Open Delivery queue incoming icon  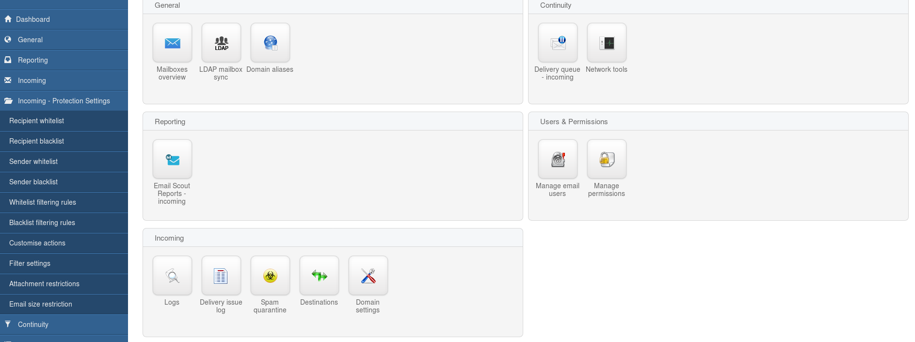click(x=558, y=43)
